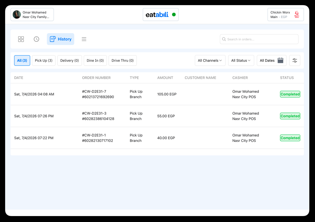Click cashier Omar Mohamed on 55.00 EGP order
315x222 pixels.
point(246,113)
